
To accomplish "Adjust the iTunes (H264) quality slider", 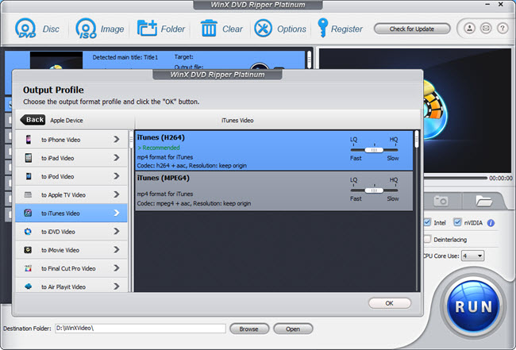I will click(x=374, y=150).
